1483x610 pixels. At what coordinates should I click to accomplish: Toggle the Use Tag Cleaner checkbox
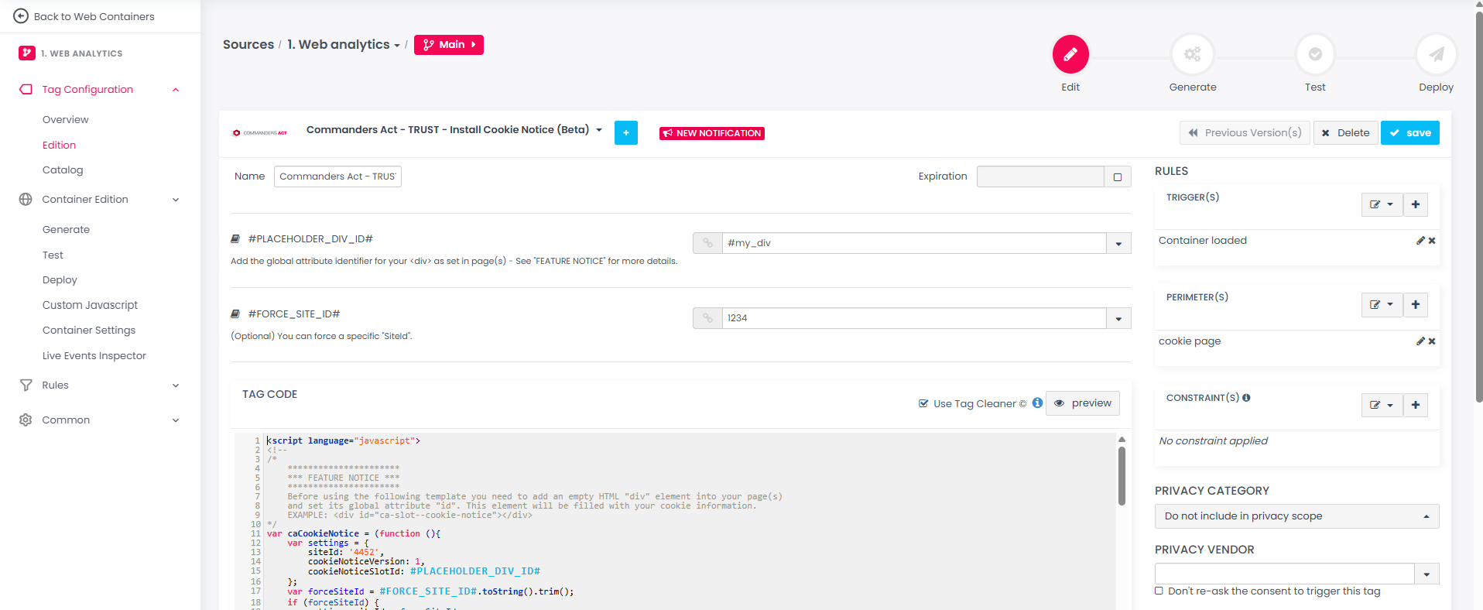click(x=923, y=403)
